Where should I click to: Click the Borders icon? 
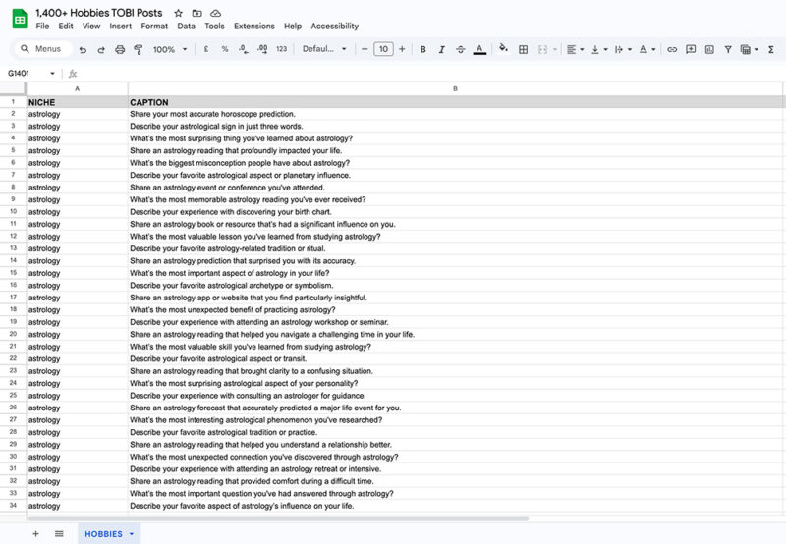click(x=524, y=49)
